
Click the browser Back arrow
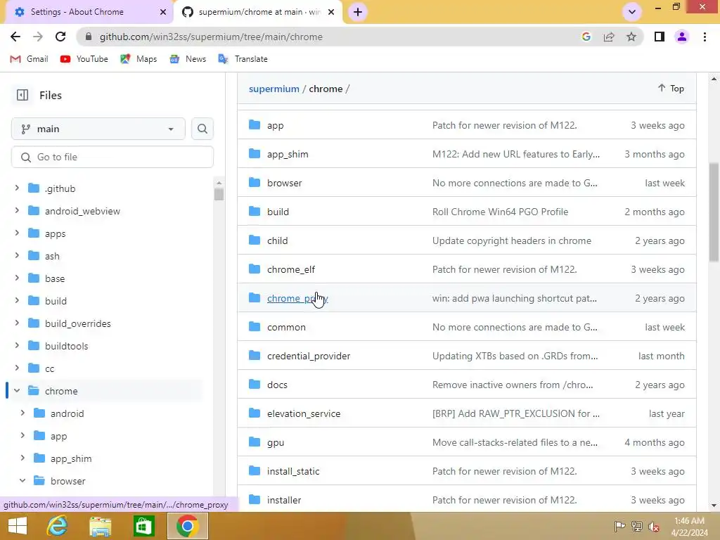15,37
